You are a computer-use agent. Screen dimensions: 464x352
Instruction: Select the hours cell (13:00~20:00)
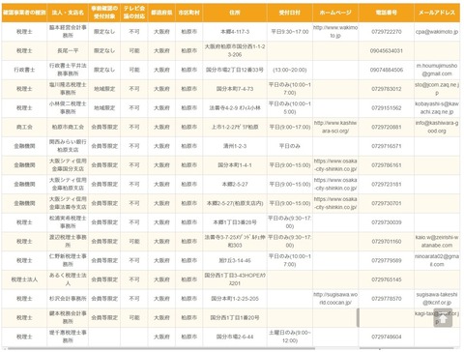290,70
